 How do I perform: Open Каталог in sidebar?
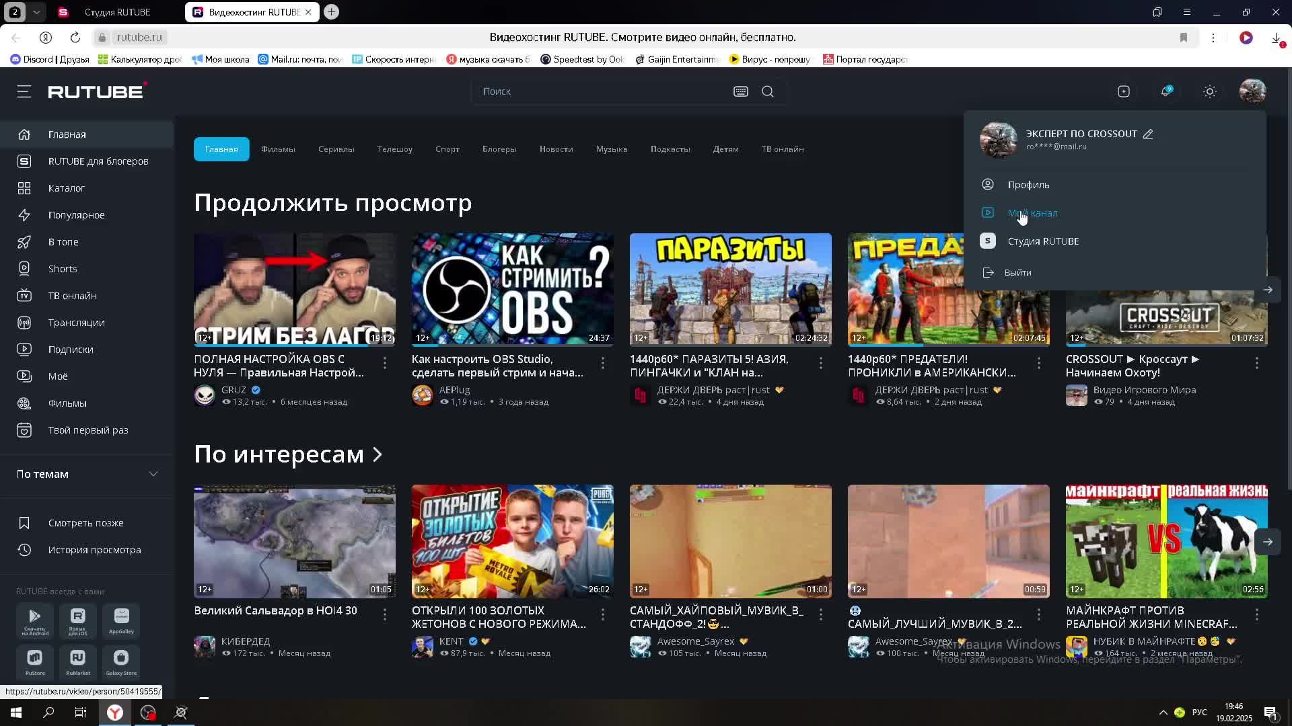click(x=87, y=188)
